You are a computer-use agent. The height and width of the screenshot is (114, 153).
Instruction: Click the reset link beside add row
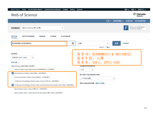tap(108, 47)
